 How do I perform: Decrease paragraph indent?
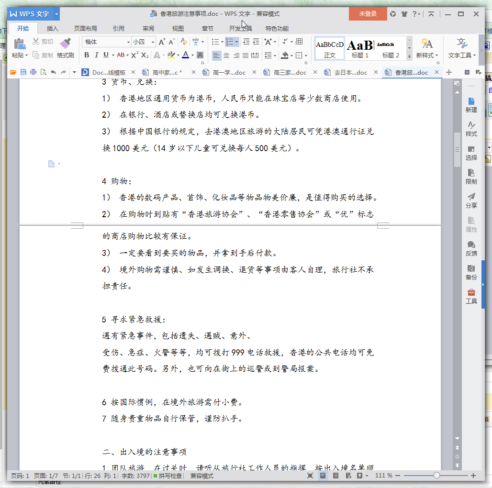(246, 42)
